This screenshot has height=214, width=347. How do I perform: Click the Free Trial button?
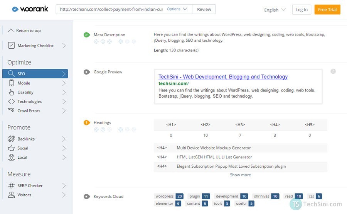click(x=327, y=10)
